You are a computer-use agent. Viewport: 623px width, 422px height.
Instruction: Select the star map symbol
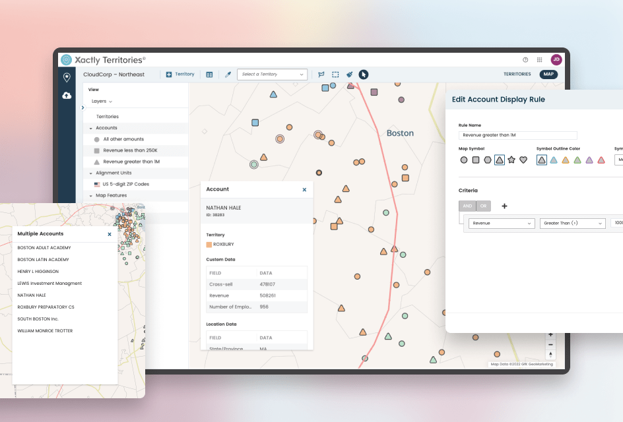(511, 160)
